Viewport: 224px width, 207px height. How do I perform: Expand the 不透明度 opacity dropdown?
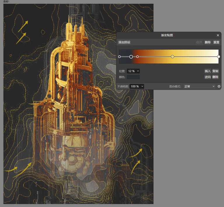(x=137, y=86)
